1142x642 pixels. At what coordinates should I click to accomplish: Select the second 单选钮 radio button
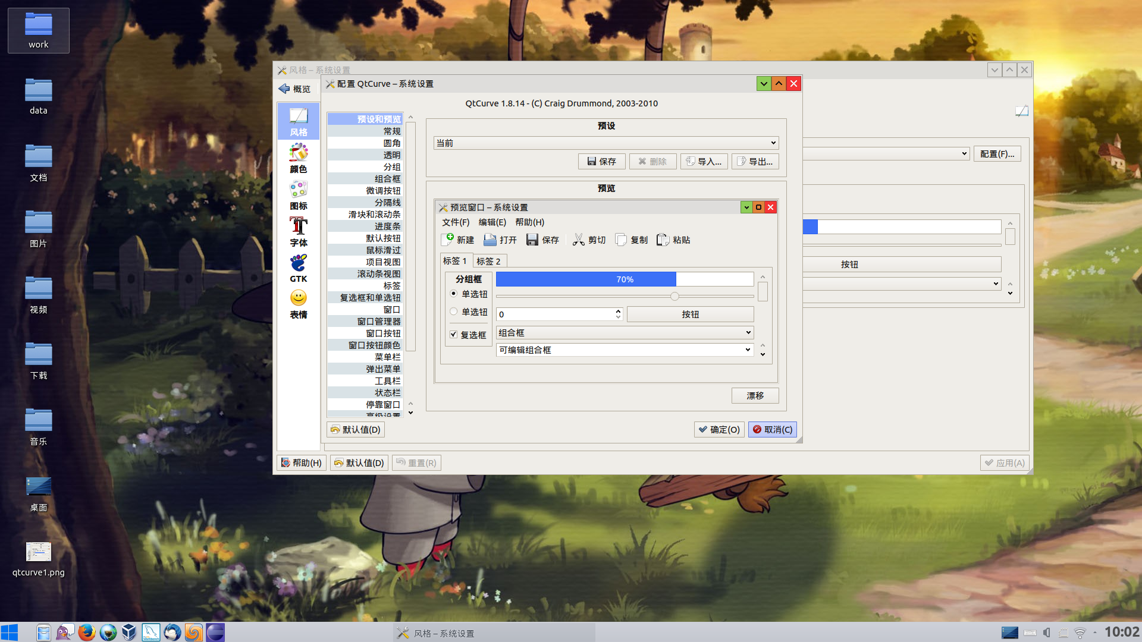(x=454, y=311)
